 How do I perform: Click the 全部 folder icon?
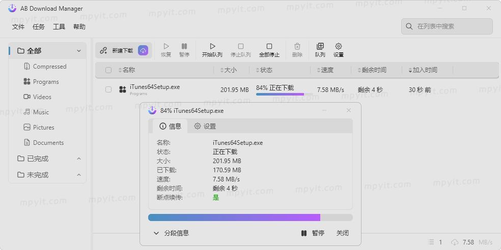point(21,51)
